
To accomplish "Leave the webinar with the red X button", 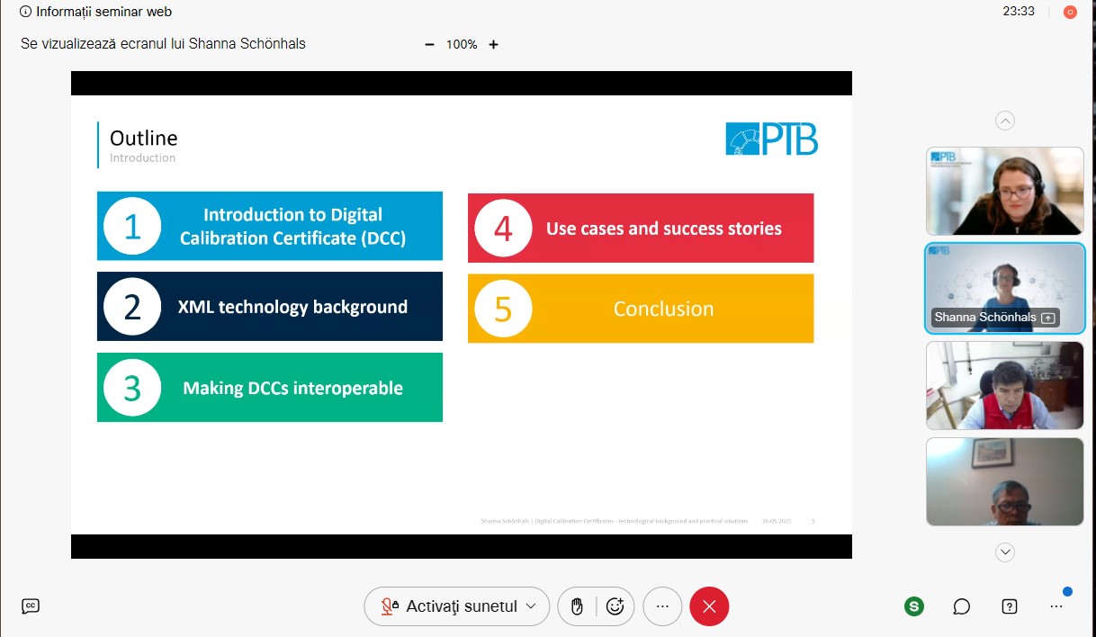I will (709, 606).
